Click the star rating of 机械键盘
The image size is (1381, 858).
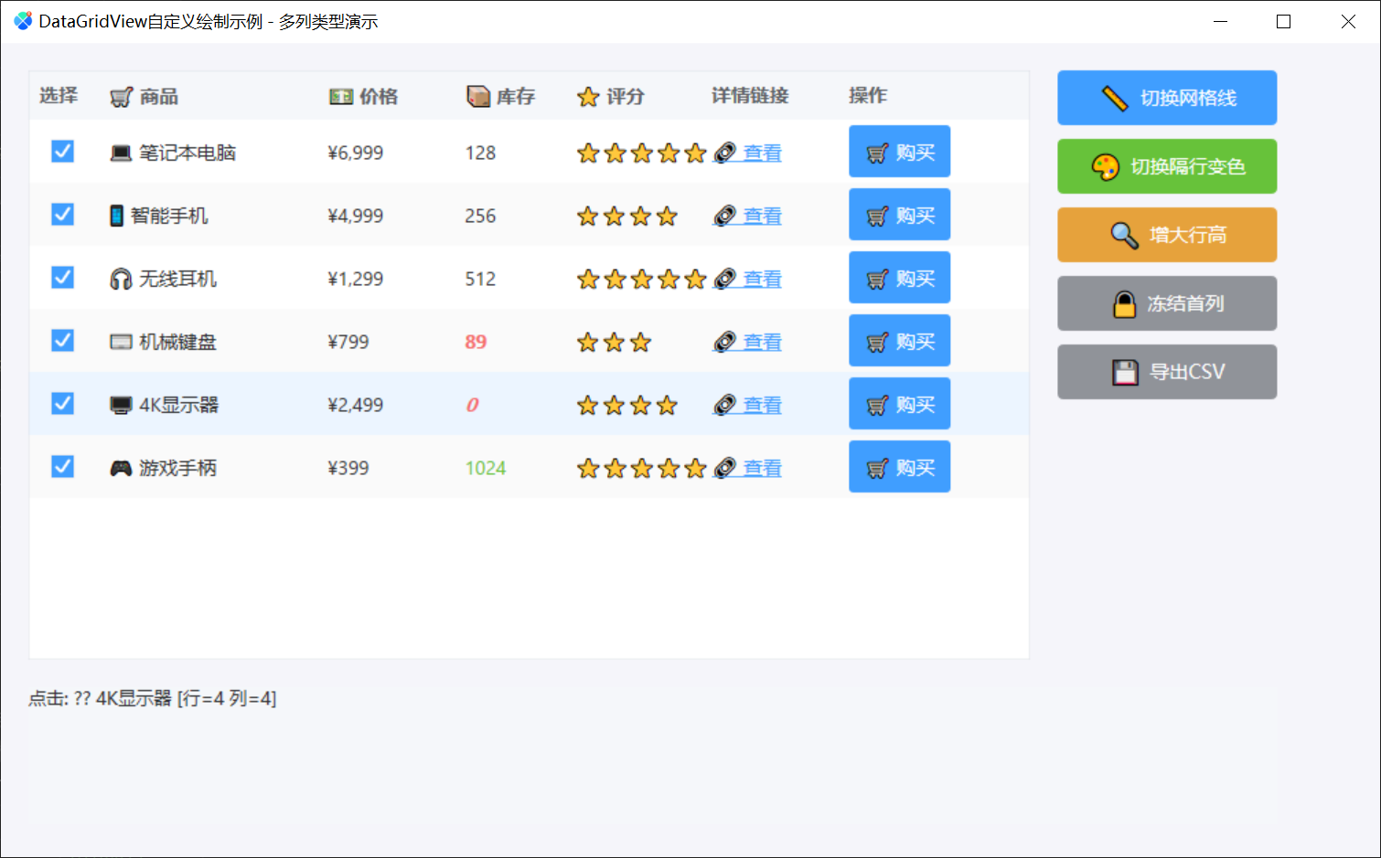[x=614, y=341]
